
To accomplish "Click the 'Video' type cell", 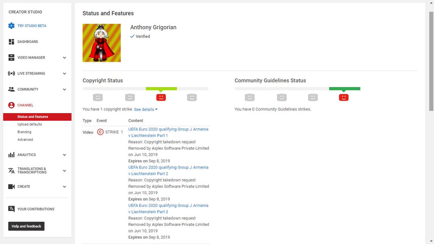I will coord(88,132).
